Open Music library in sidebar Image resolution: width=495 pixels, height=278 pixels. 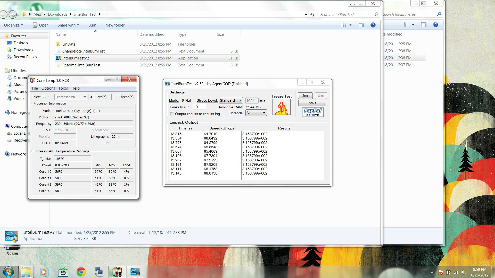[18, 84]
